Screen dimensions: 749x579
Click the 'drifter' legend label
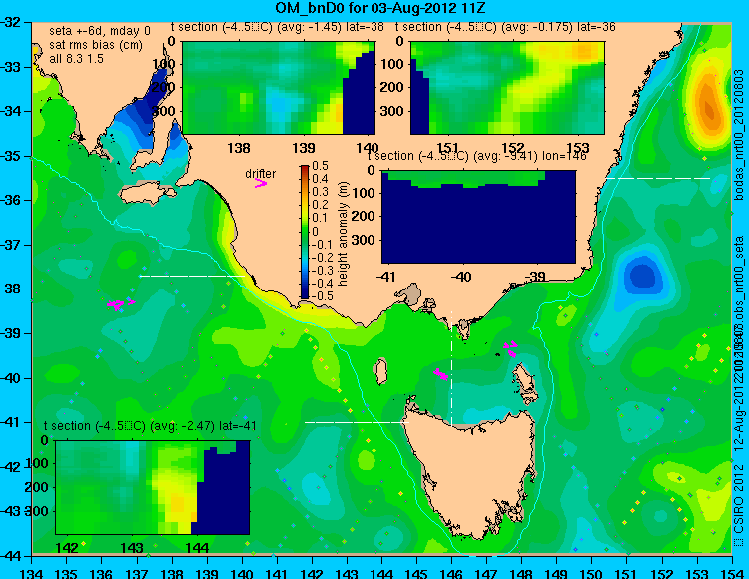261,174
